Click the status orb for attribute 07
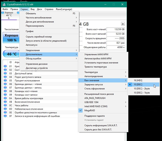Viewport: 162px width, 141px height. pos(5,88)
